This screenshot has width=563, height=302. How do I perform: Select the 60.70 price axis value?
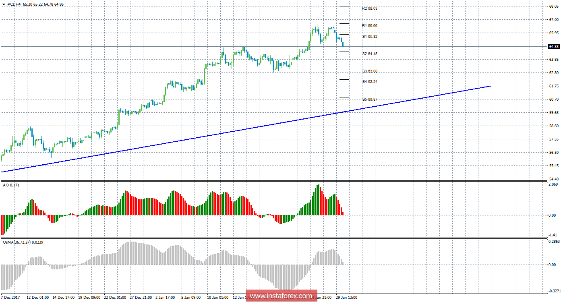click(x=554, y=99)
